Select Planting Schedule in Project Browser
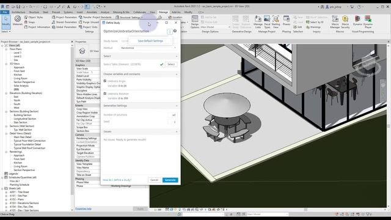Image resolution: width=391 pixels, height=220 pixels. pos(20,185)
